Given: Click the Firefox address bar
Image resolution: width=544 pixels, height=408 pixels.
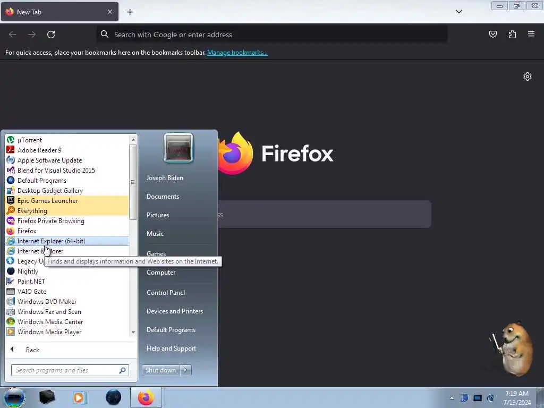Looking at the screenshot, I should click(271, 35).
